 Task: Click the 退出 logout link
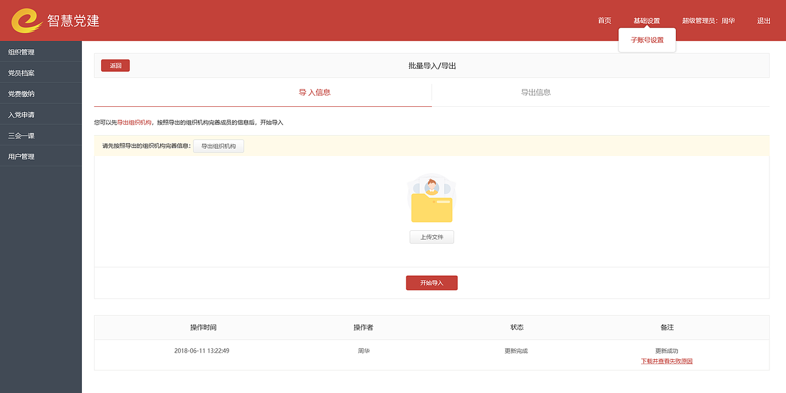coord(763,20)
